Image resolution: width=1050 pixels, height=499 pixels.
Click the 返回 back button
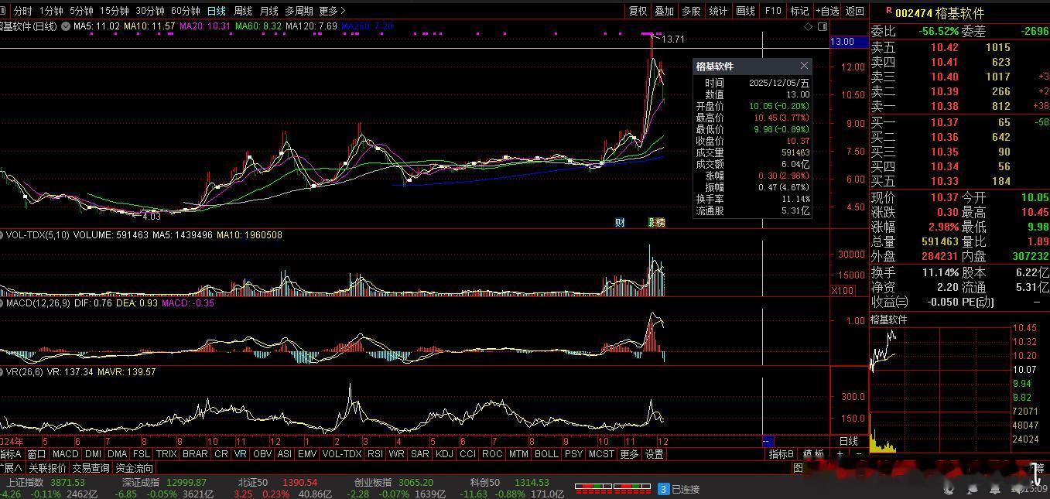[854, 11]
